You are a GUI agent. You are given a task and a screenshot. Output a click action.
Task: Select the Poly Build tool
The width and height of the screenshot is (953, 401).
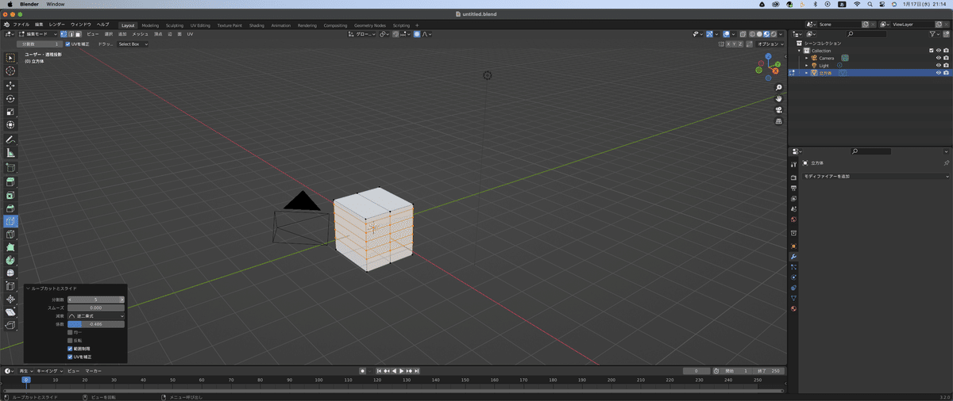tap(10, 247)
